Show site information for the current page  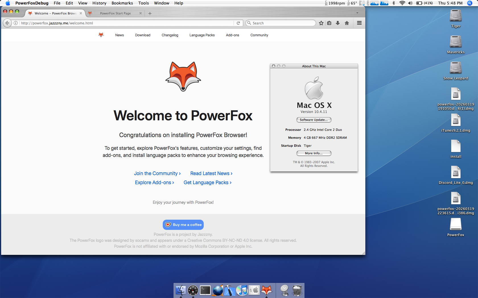16,23
